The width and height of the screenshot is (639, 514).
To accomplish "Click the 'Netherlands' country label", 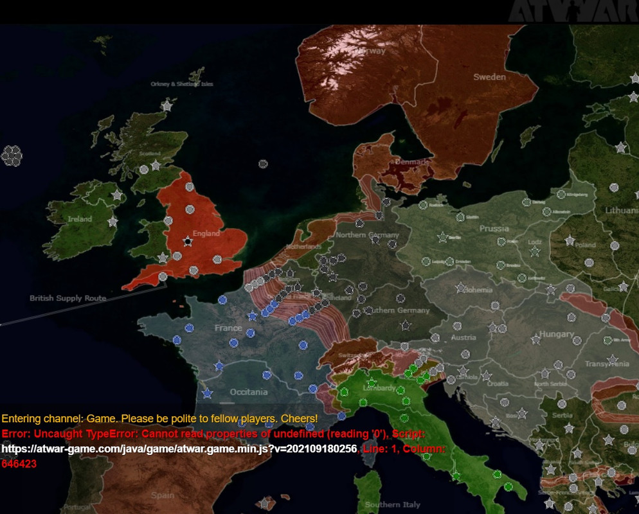I will (x=303, y=247).
